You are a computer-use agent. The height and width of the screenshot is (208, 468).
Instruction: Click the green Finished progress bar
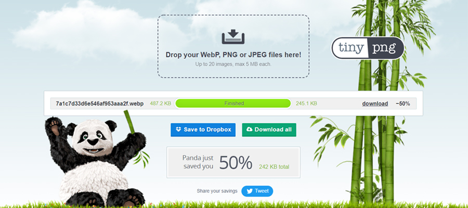coord(233,103)
